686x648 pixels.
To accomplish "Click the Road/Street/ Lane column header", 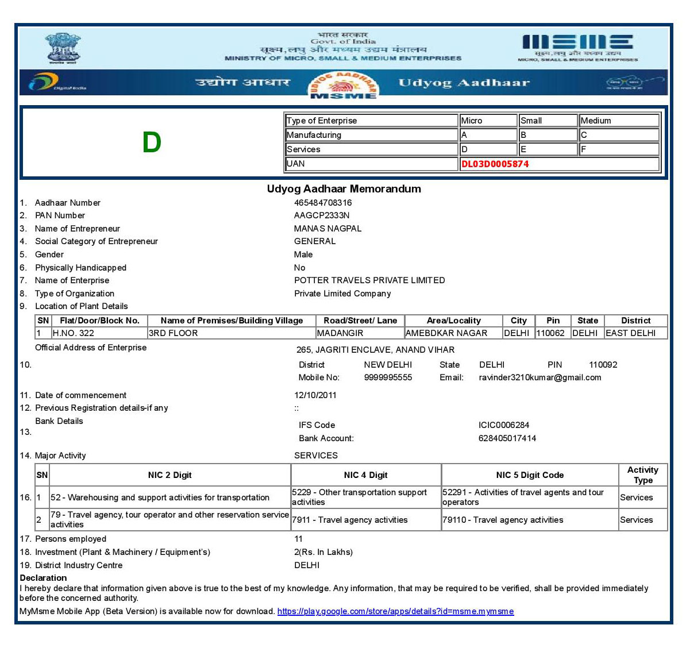I will (360, 321).
